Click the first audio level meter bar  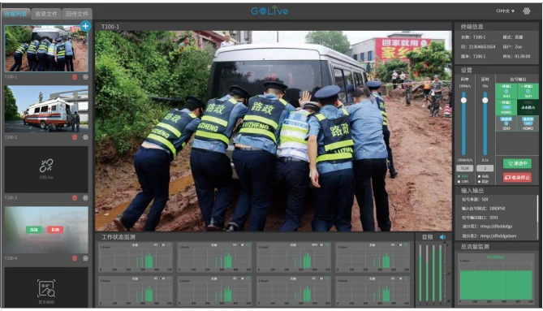click(x=420, y=273)
